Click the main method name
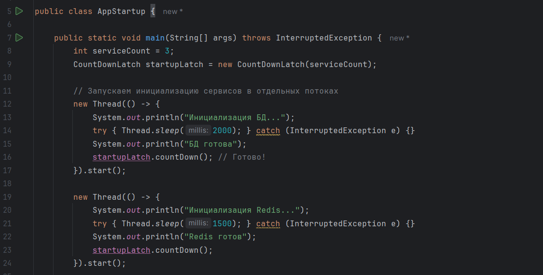This screenshot has height=275, width=543. pyautogui.click(x=155, y=38)
